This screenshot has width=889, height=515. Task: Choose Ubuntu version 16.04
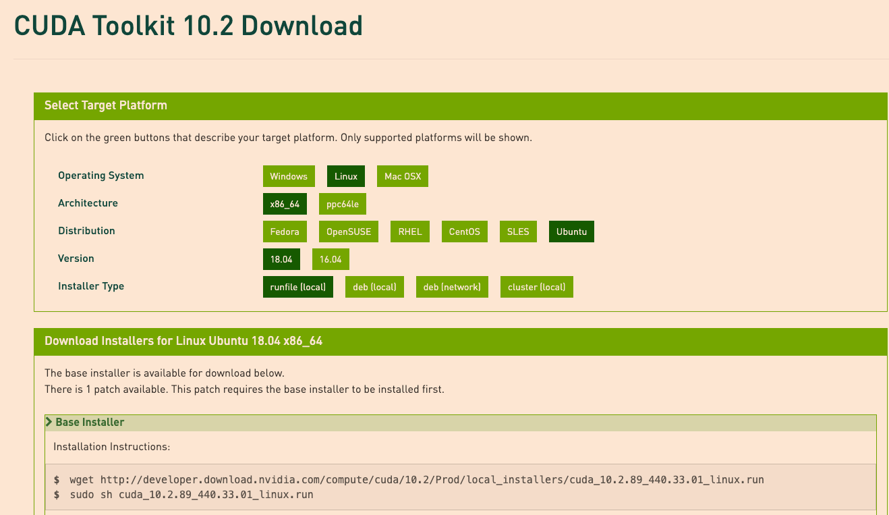click(331, 259)
